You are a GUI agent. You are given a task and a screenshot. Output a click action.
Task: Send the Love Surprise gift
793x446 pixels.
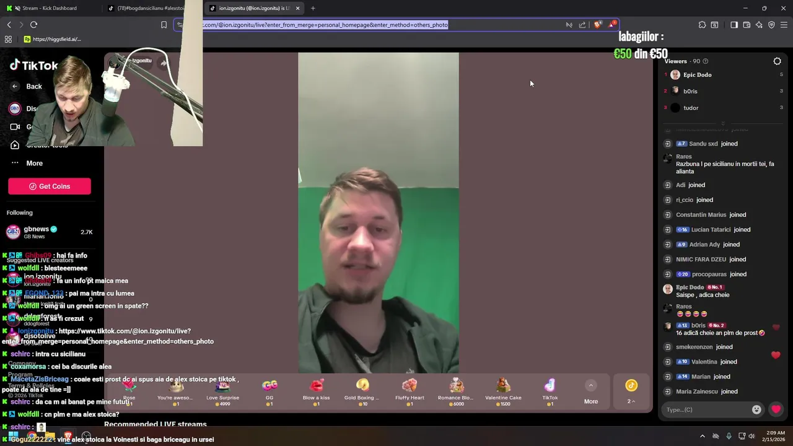[x=222, y=391]
